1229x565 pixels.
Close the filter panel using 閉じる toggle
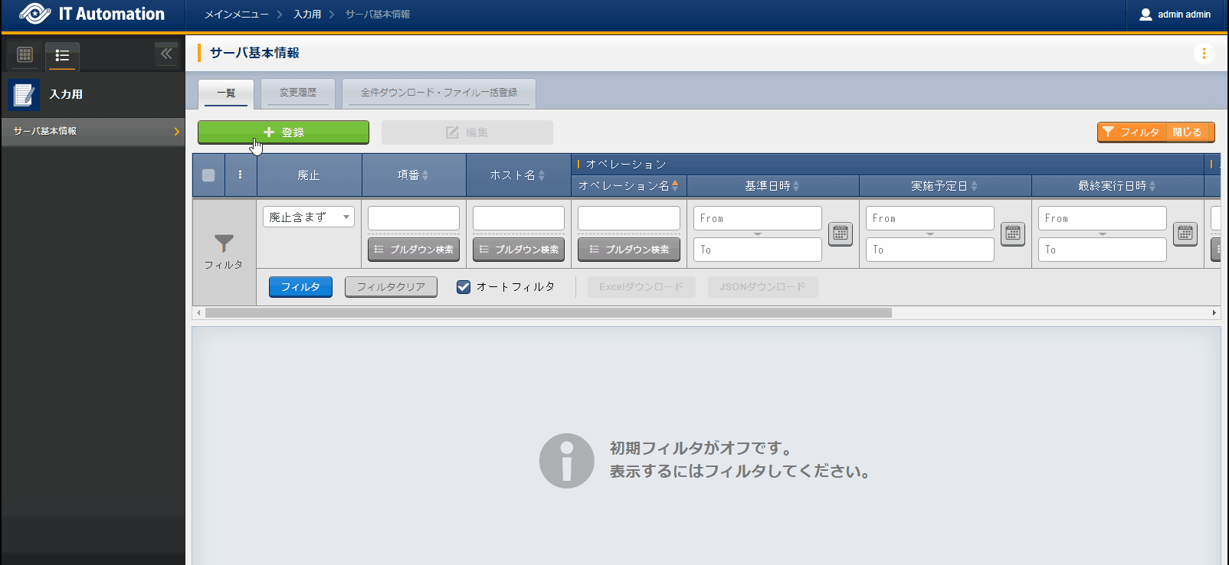pyautogui.click(x=1187, y=132)
